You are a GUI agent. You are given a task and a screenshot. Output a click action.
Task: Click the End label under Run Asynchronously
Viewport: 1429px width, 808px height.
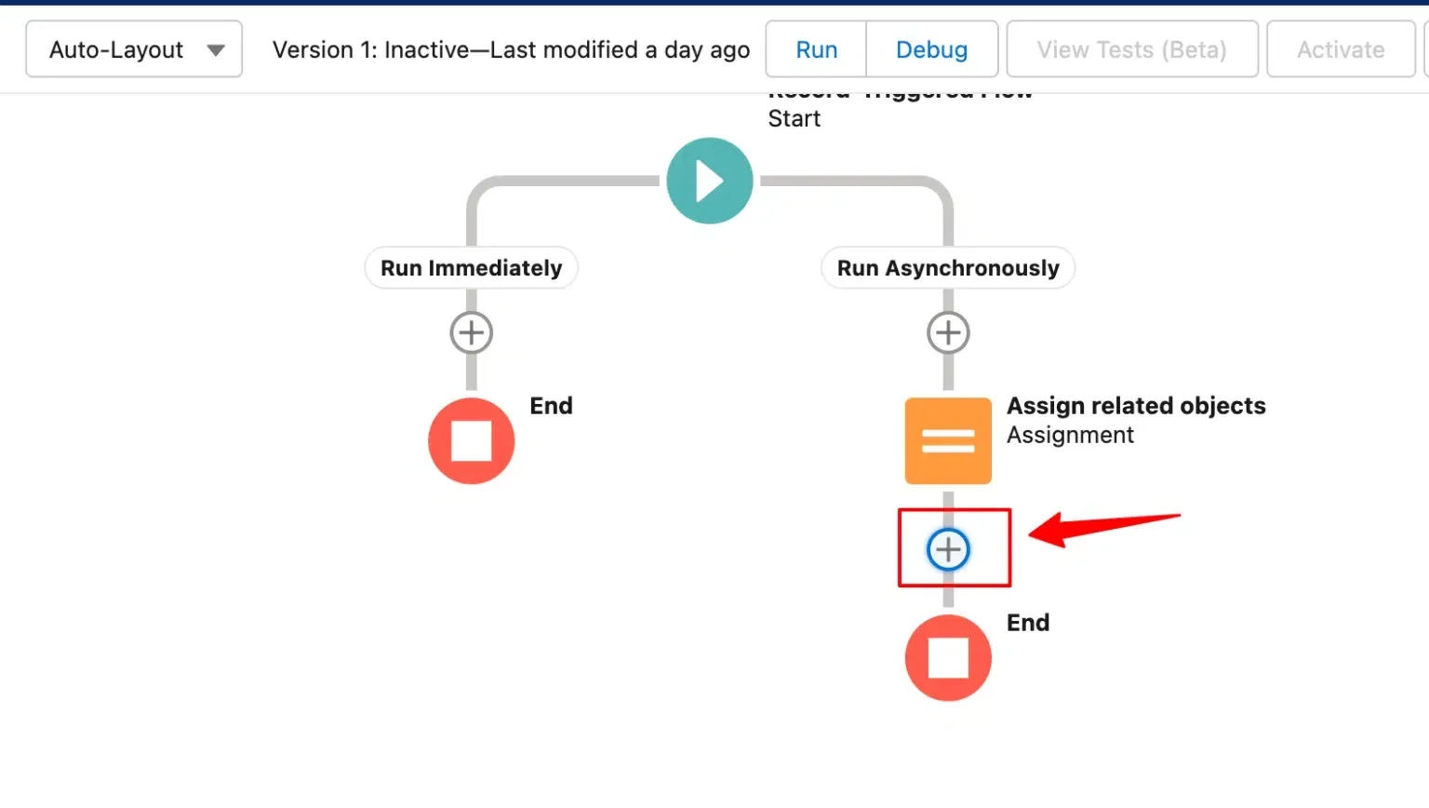(x=1028, y=623)
